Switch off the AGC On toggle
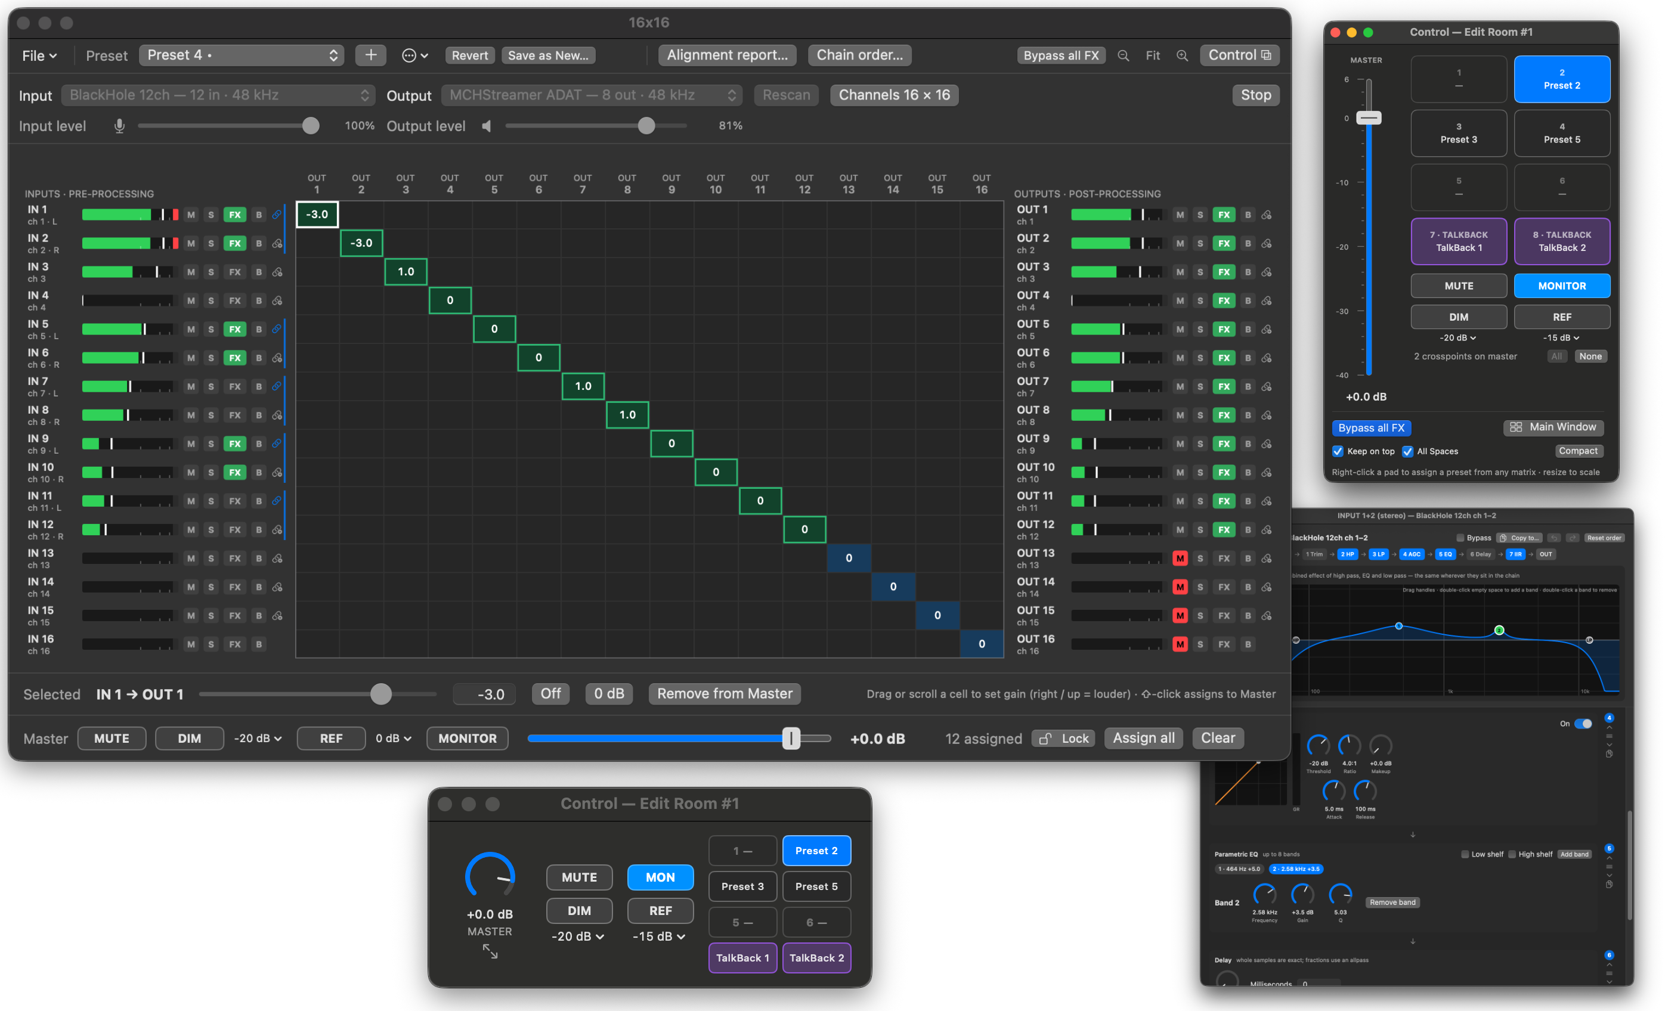 pyautogui.click(x=1583, y=723)
